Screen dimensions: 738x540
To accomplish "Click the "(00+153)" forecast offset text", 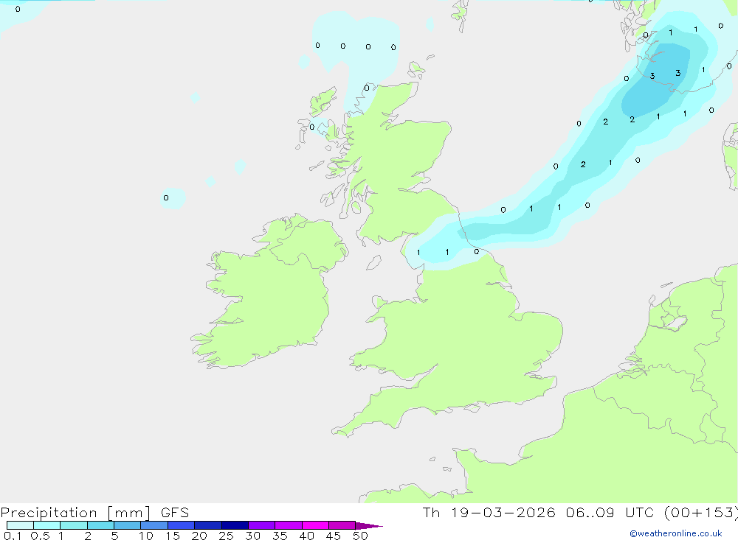I will click(x=701, y=513).
